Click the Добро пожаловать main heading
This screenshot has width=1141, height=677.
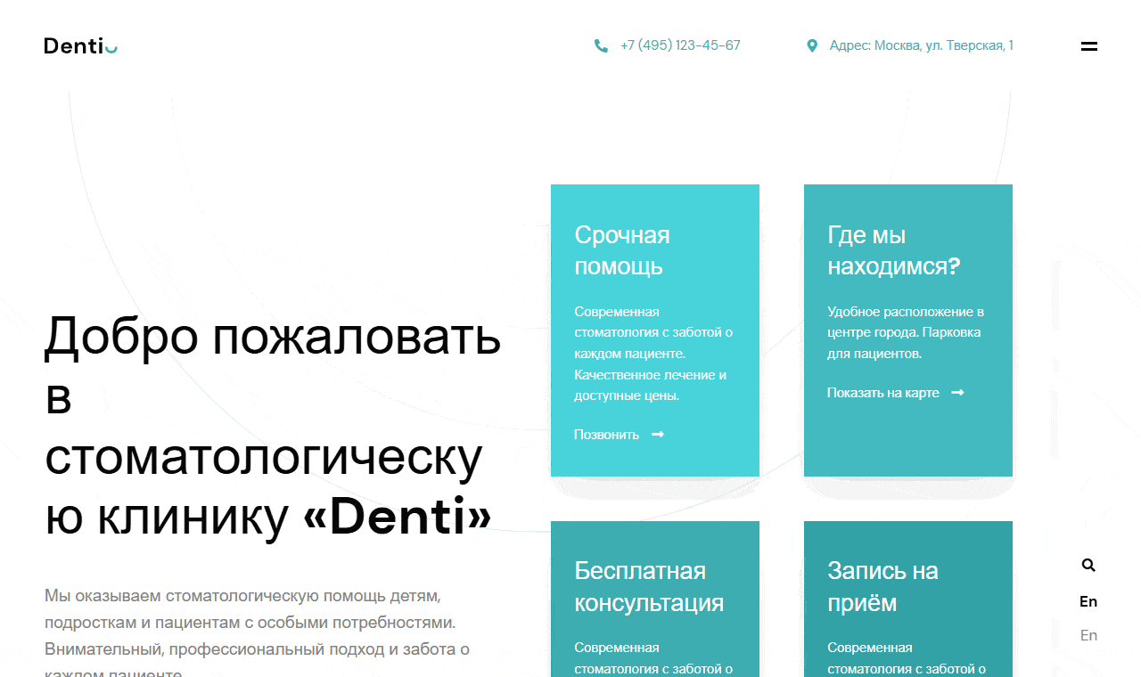pyautogui.click(x=273, y=426)
